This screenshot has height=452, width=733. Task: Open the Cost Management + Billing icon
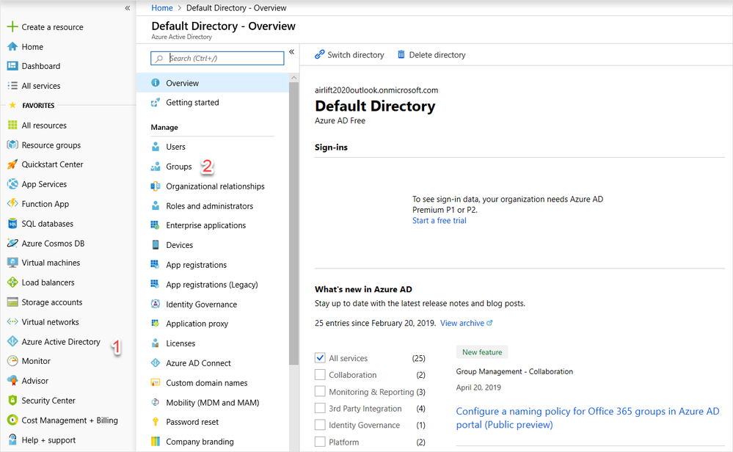coord(12,420)
